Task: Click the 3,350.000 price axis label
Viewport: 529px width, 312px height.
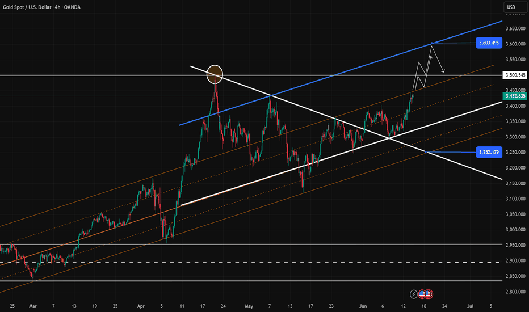Action: tap(515, 121)
